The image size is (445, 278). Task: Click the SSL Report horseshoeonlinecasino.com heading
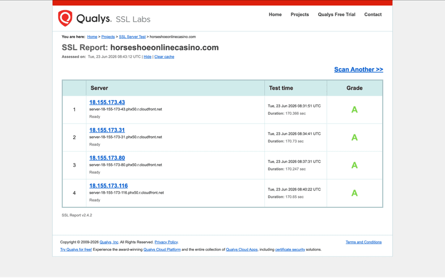(140, 48)
